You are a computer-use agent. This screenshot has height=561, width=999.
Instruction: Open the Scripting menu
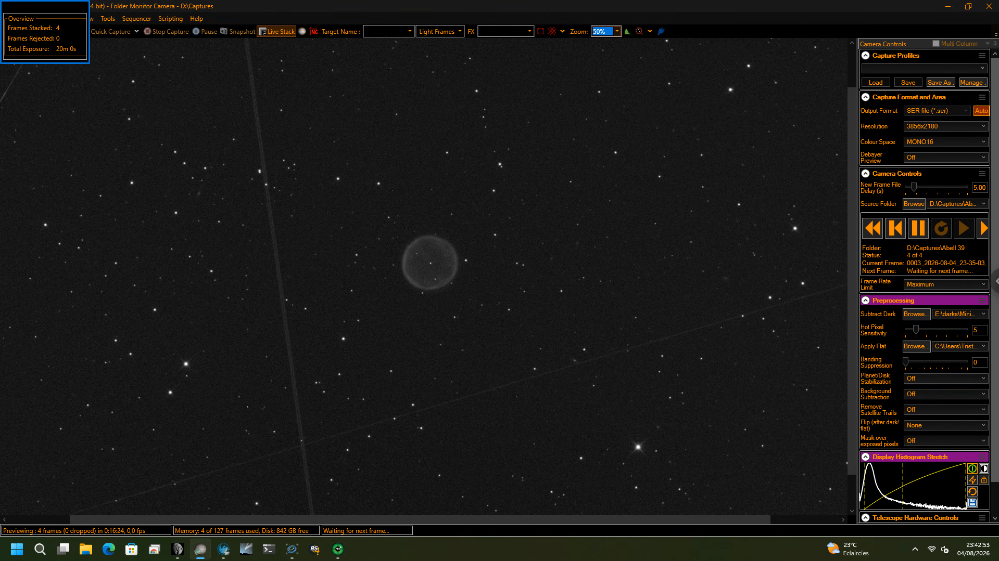coord(170,19)
